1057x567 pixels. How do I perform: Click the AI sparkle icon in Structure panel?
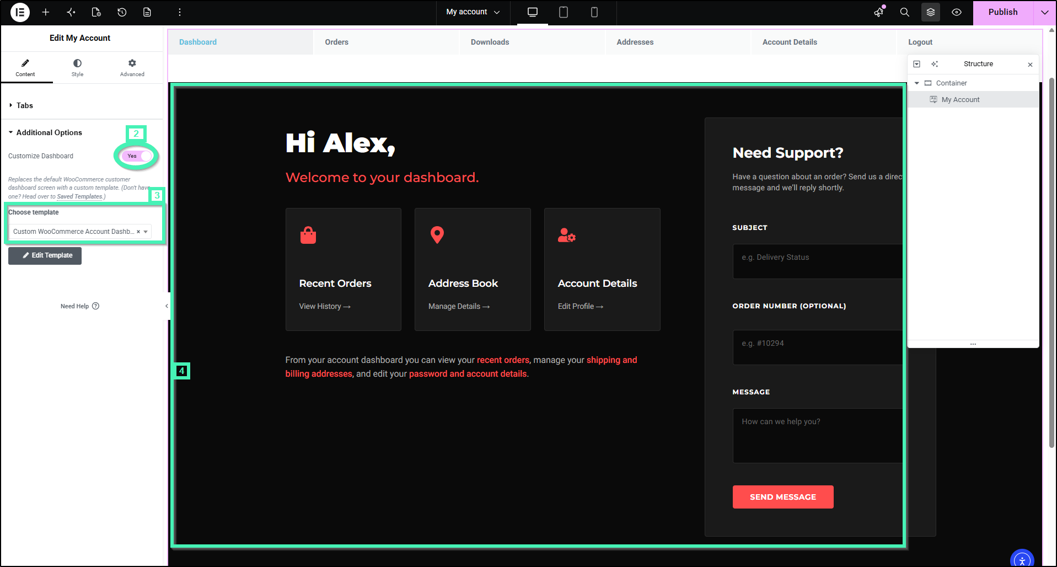[x=935, y=64]
